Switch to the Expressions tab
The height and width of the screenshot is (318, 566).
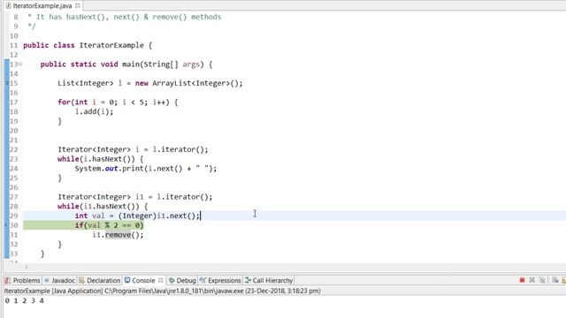click(x=220, y=280)
